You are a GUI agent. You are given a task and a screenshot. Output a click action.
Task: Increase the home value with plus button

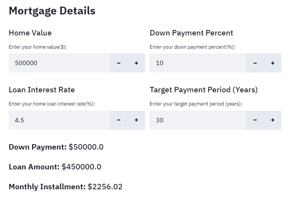coord(136,63)
